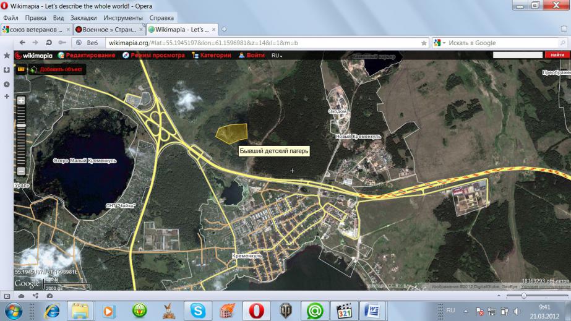Viewport: 571px width, 321px height.
Task: Go back to previous page
Action: (x=23, y=43)
